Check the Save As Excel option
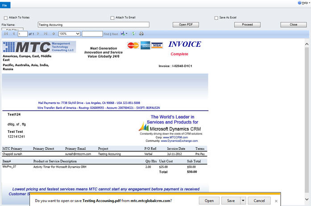This screenshot has width=311, height=206. [216, 18]
